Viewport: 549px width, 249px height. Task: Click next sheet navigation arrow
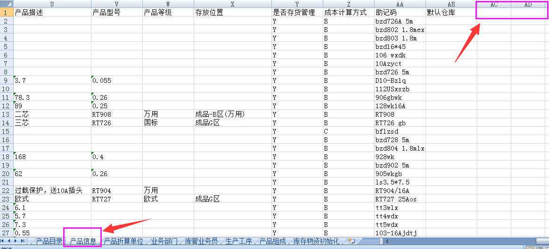(x=16, y=241)
